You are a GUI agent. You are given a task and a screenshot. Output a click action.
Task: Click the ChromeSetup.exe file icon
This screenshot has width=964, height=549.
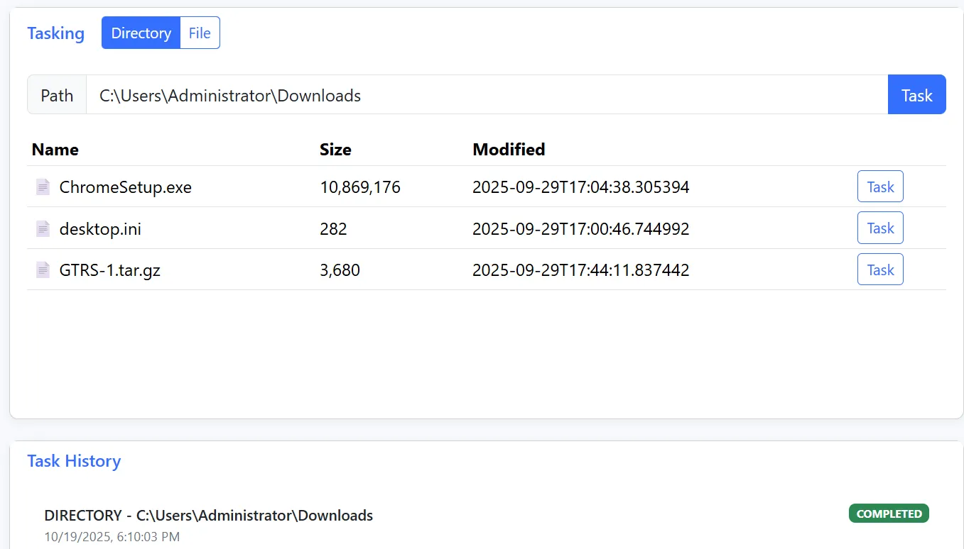click(43, 187)
